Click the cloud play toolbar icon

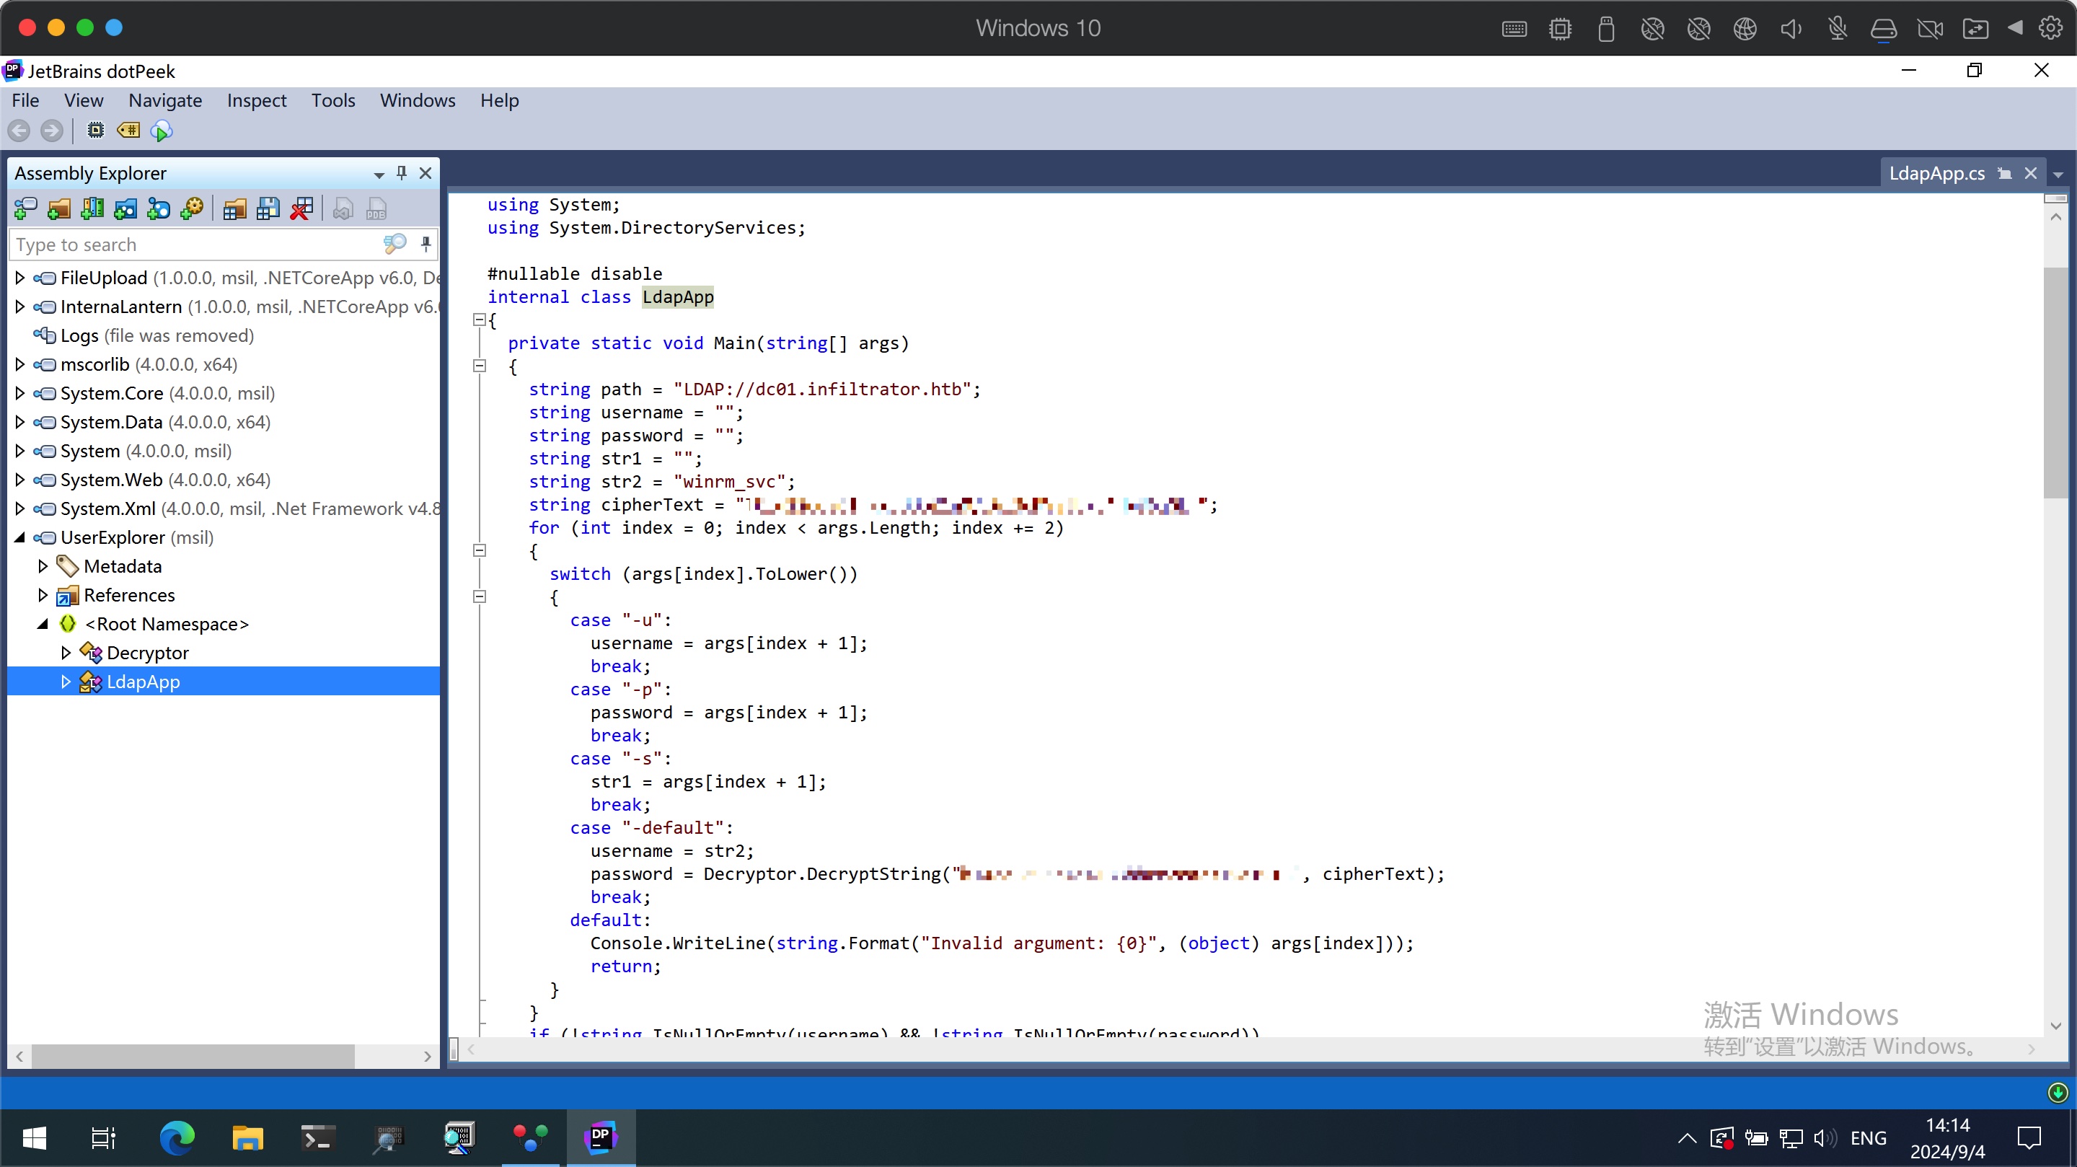click(162, 131)
